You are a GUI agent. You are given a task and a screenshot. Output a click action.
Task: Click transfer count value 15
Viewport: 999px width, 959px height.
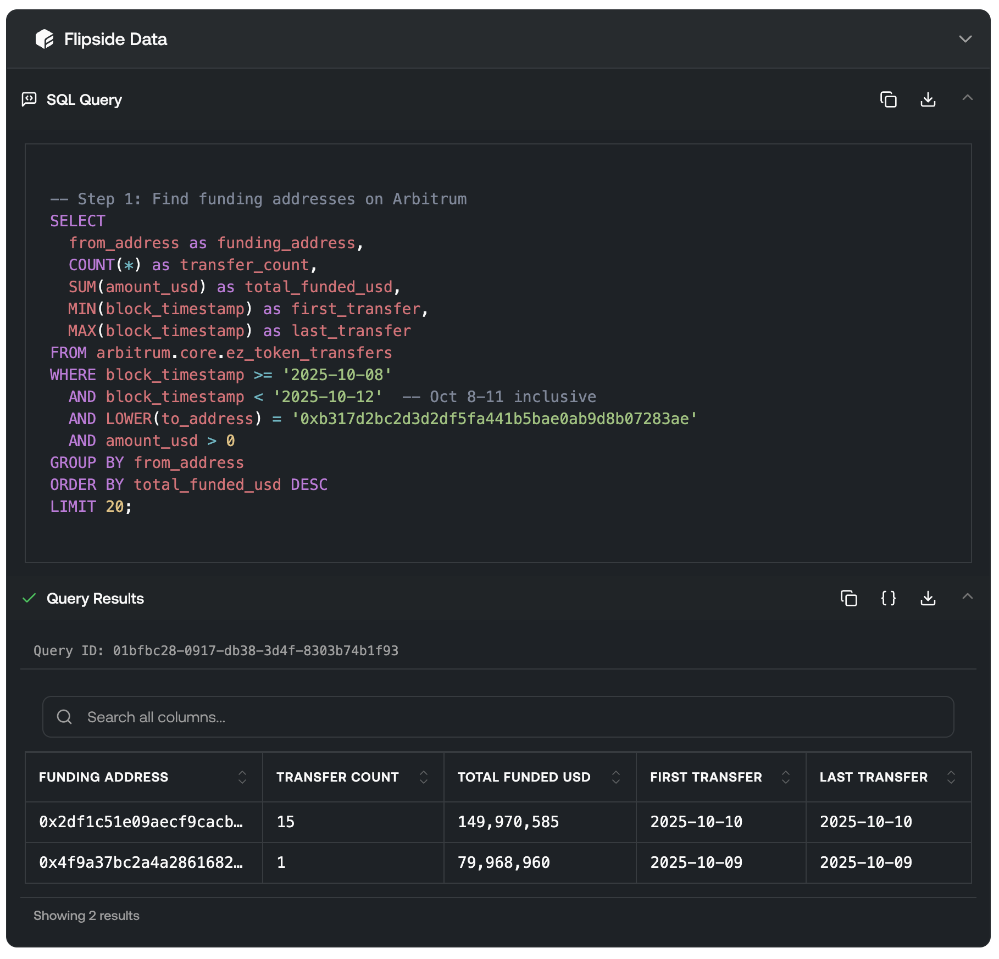pyautogui.click(x=286, y=822)
